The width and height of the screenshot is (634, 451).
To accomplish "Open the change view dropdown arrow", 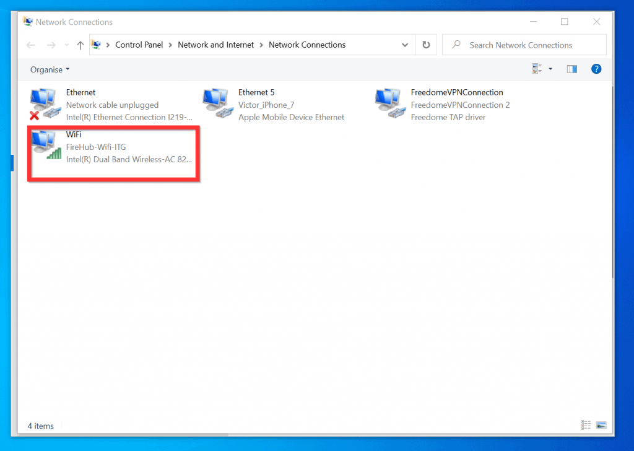I will tap(550, 69).
